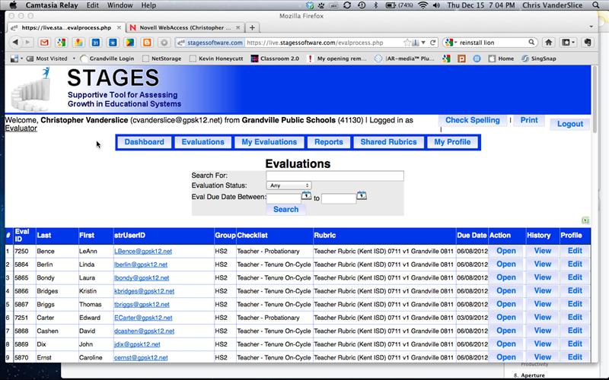Switch to the Novell WebAccess tab
Viewport: 609px width, 380px height.
185,27
